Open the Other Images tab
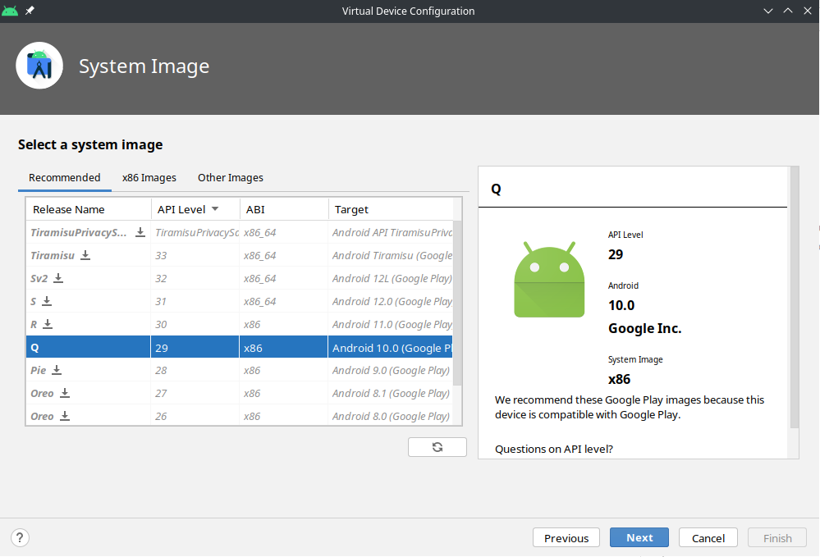 click(x=230, y=178)
